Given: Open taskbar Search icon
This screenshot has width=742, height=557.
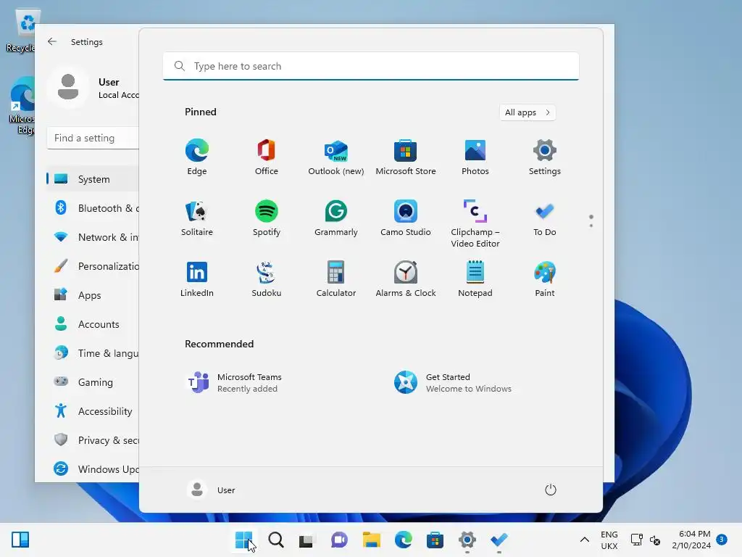Looking at the screenshot, I should click(276, 540).
